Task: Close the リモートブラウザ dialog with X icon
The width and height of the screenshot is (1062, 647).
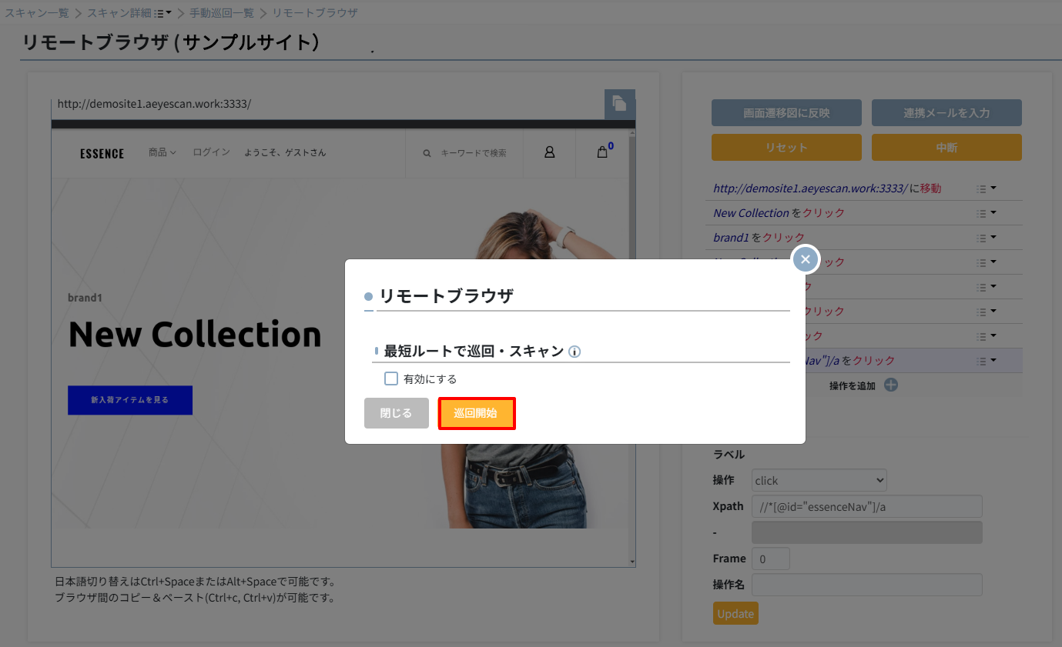Action: (806, 259)
